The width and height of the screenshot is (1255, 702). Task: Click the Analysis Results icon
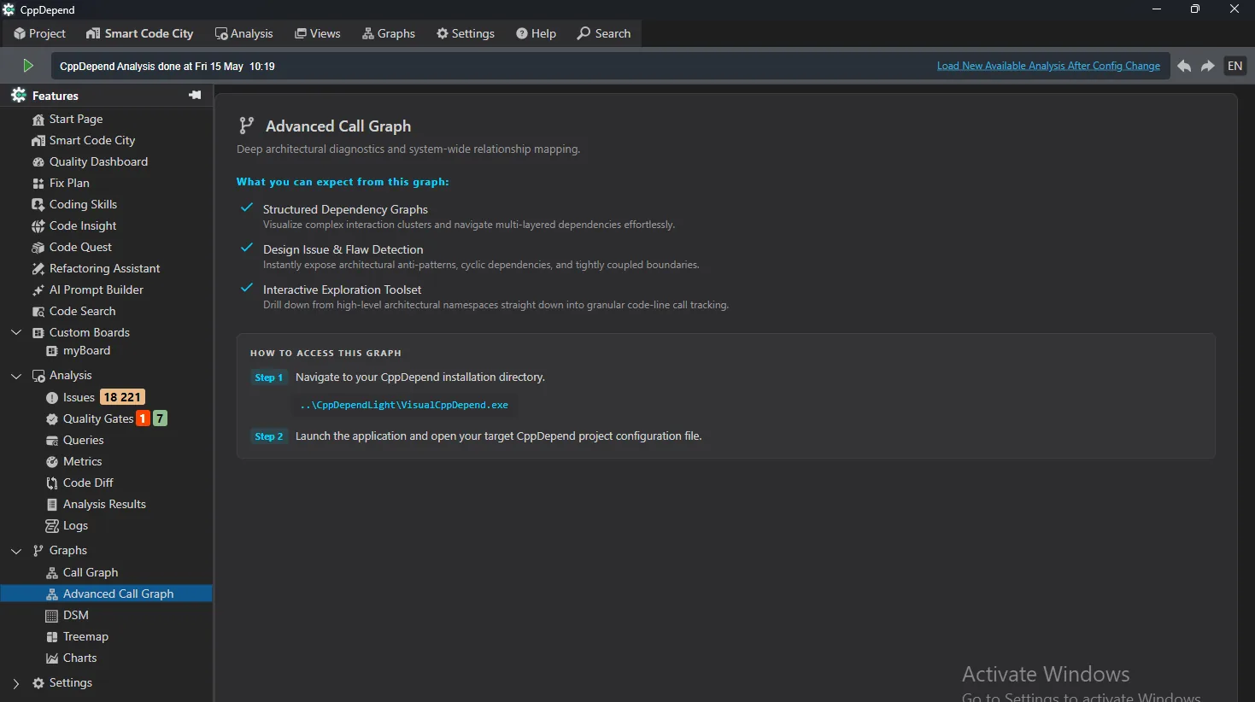pyautogui.click(x=52, y=505)
